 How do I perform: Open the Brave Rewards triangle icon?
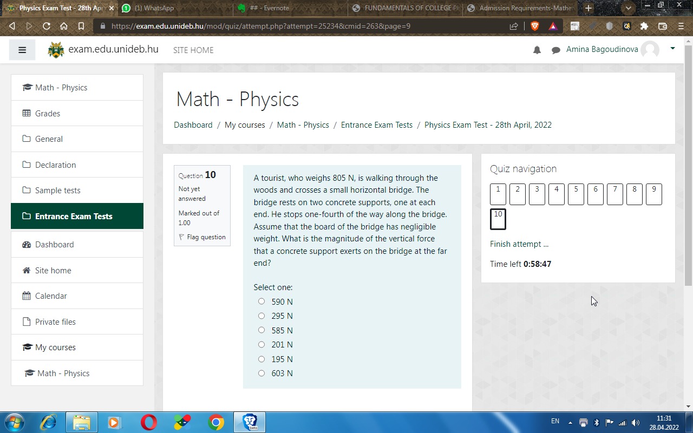[x=553, y=26]
